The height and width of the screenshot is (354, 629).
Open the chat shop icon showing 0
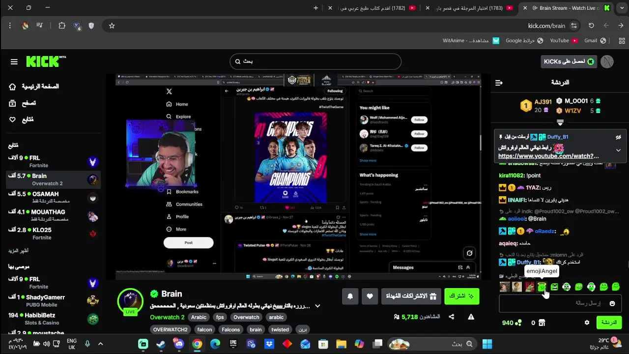coord(542,323)
